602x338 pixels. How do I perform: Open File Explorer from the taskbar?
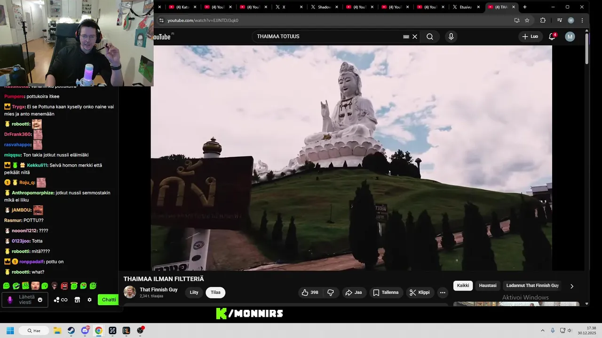click(57, 330)
